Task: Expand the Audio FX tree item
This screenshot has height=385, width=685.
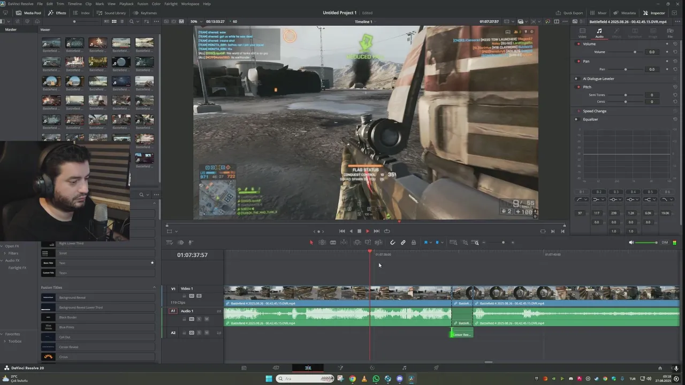Action: click(x=3, y=260)
